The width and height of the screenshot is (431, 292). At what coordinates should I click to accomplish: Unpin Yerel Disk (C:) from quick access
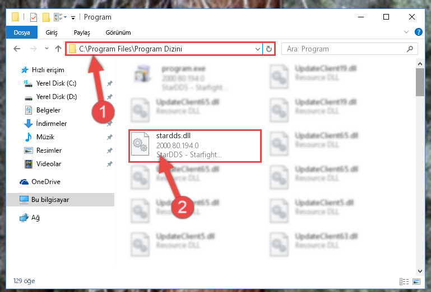click(x=110, y=83)
